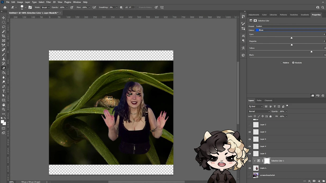326x183 pixels.
Task: Select the Relative radio button
Action: [281, 63]
